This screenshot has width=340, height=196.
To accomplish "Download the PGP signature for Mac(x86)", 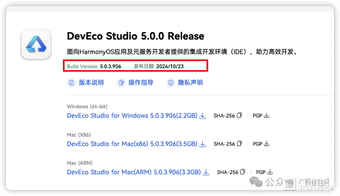I will click(267, 144).
